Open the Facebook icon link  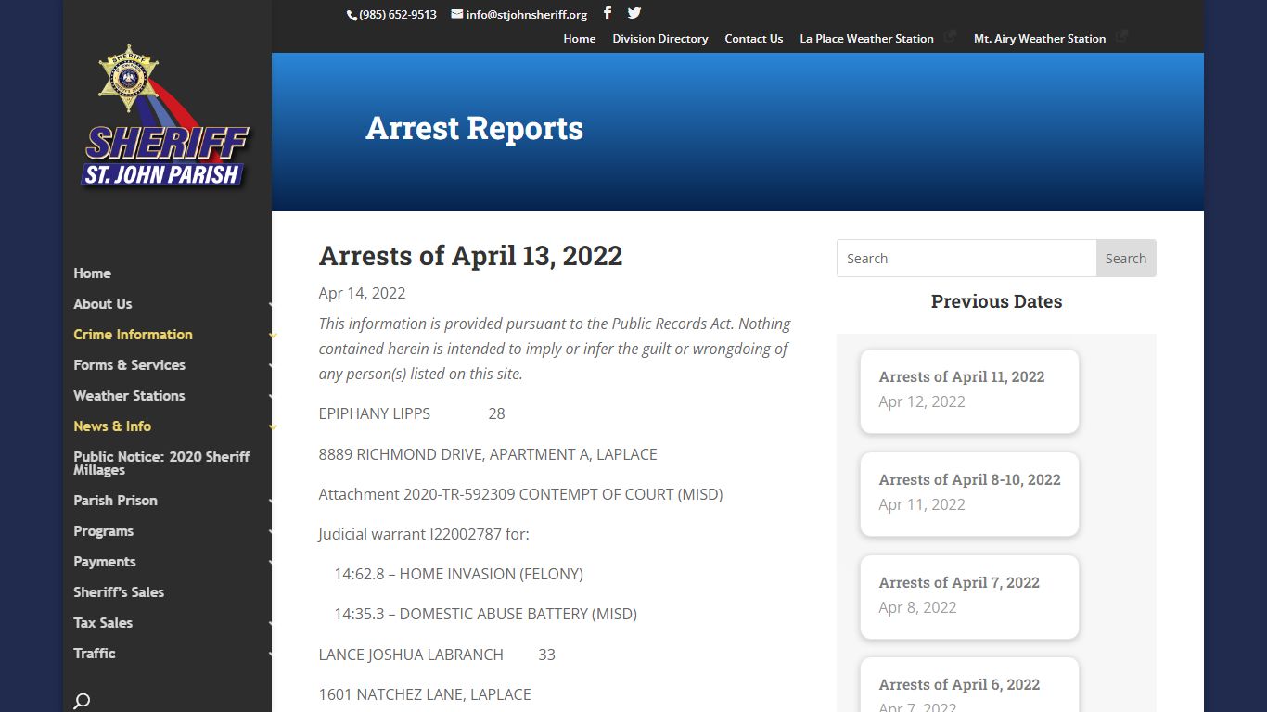[608, 13]
